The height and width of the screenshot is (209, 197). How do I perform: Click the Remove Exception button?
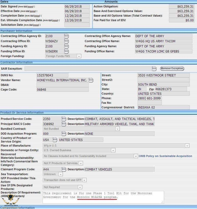(x=172, y=69)
